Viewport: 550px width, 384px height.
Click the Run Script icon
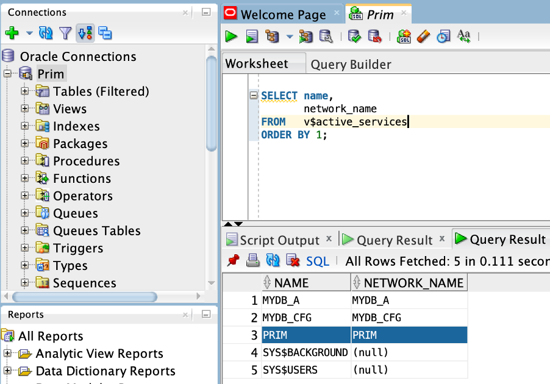tap(252, 37)
